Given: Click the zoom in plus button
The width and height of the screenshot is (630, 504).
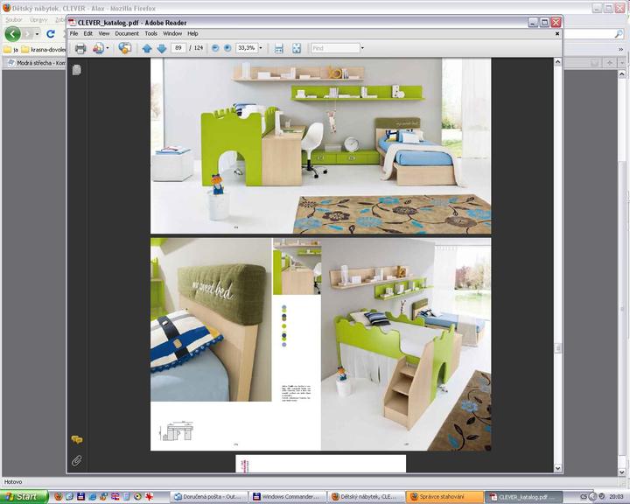Looking at the screenshot, I should pos(227,48).
